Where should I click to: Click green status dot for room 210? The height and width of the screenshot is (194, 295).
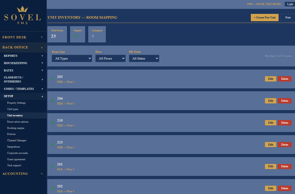53,123
